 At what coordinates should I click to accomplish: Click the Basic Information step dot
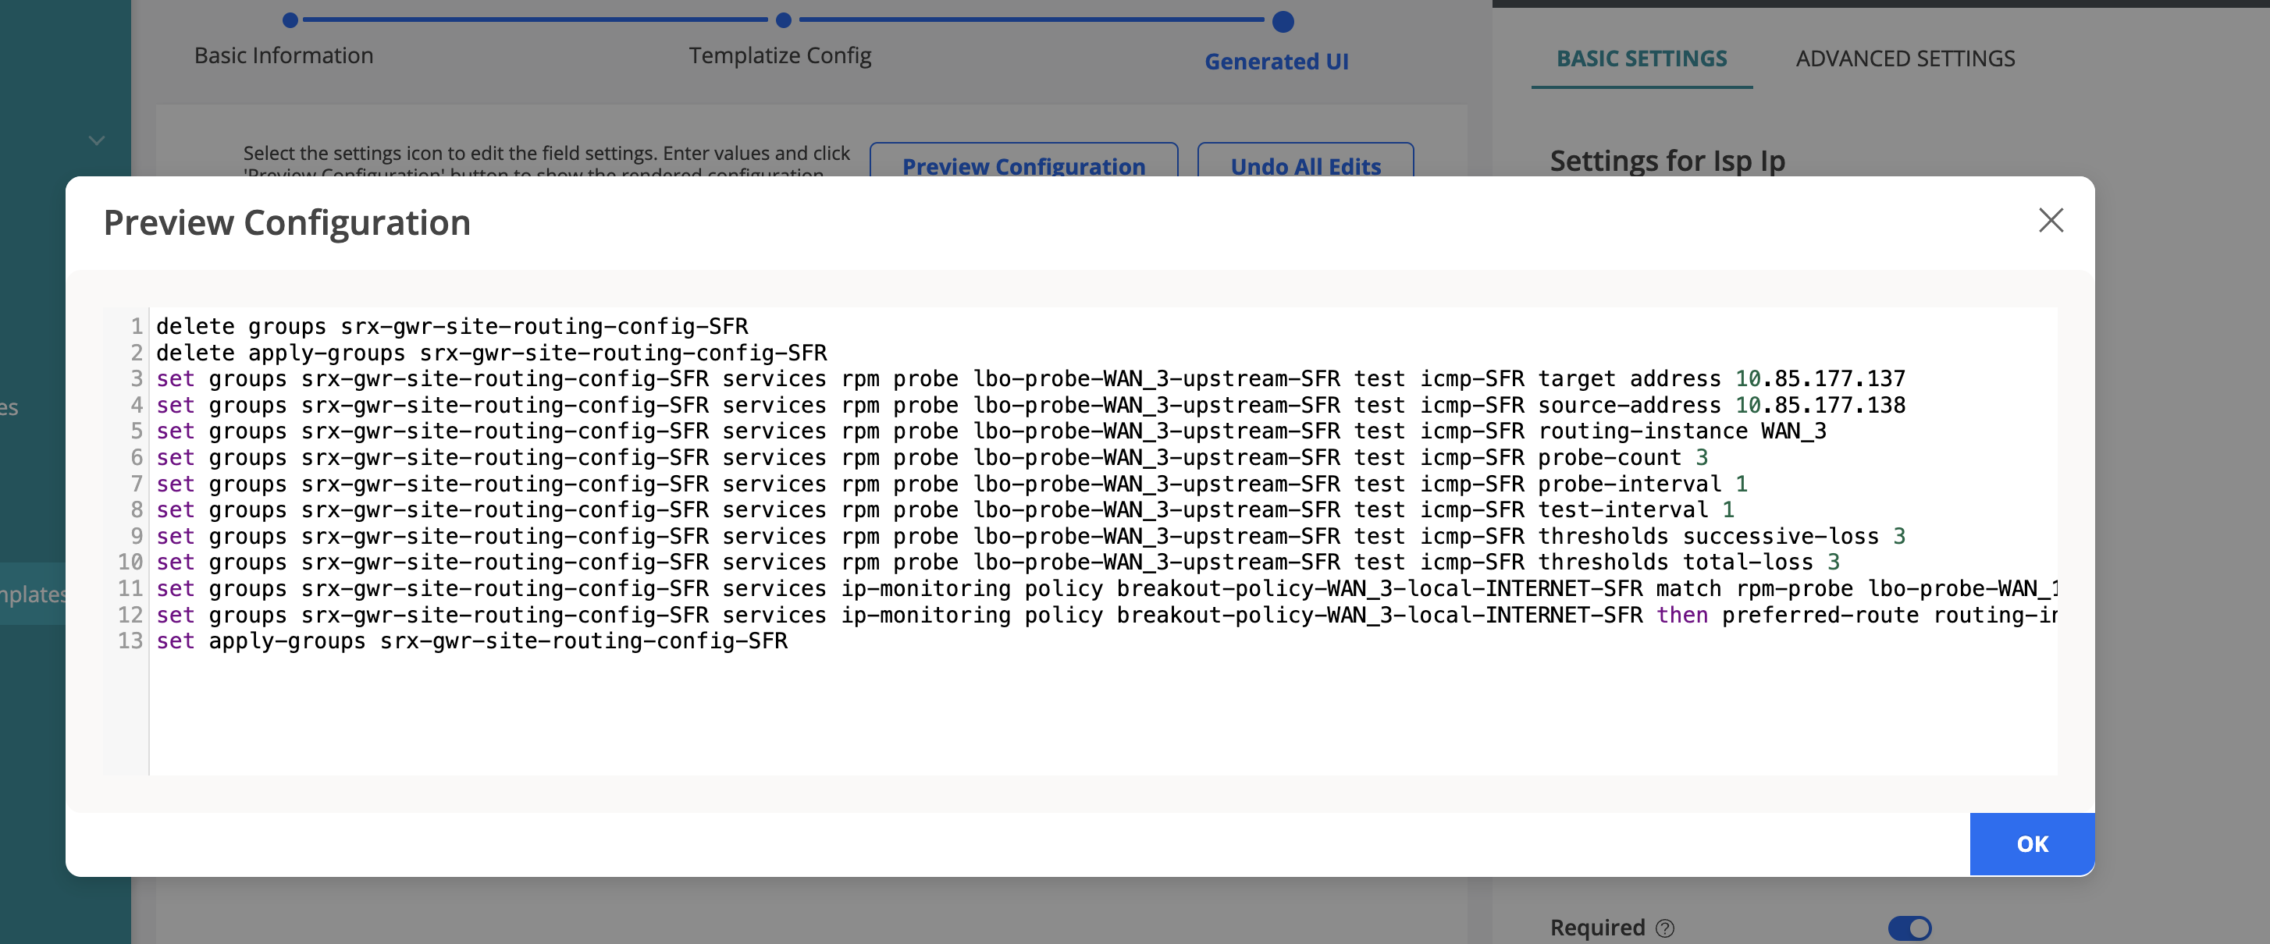click(x=290, y=20)
